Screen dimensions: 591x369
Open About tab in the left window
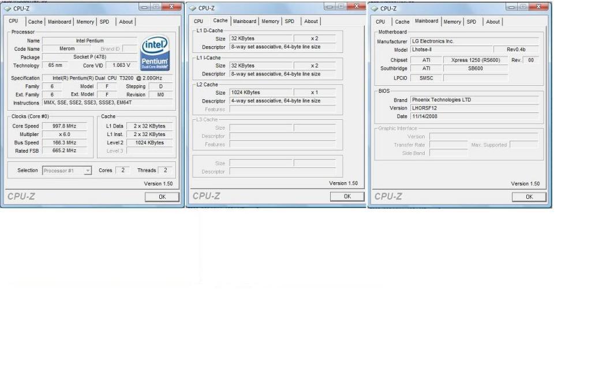coord(126,22)
